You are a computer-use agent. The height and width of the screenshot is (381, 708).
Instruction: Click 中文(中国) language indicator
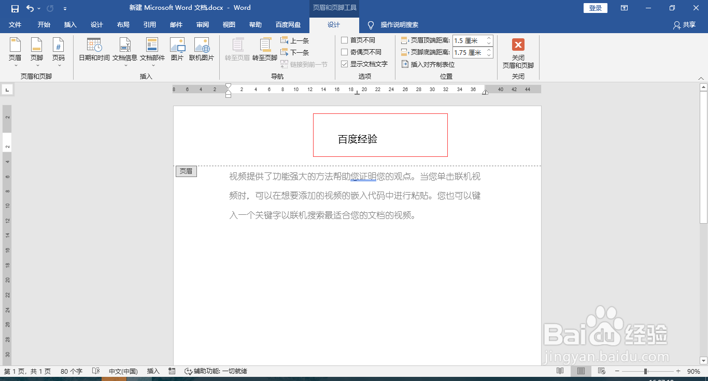click(123, 371)
